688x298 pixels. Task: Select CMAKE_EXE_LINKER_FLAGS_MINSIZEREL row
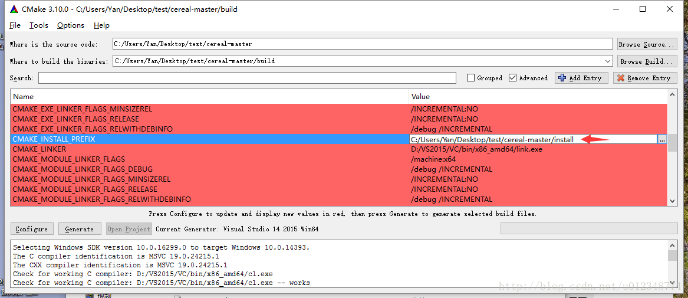[339, 109]
